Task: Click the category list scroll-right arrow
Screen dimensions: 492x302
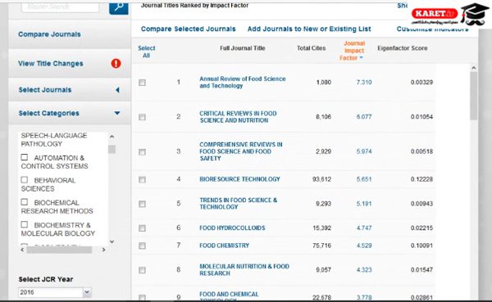Action: (x=103, y=250)
